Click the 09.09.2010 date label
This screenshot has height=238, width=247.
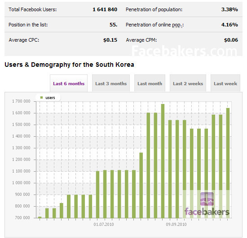click(x=176, y=224)
